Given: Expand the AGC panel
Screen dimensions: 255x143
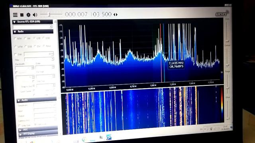Looking at the screenshot, I should (38, 129).
